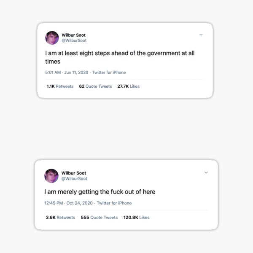Image resolution: width=253 pixels, height=253 pixels.
Task: View the 1.1K Retweets list
Action: pyautogui.click(x=59, y=86)
